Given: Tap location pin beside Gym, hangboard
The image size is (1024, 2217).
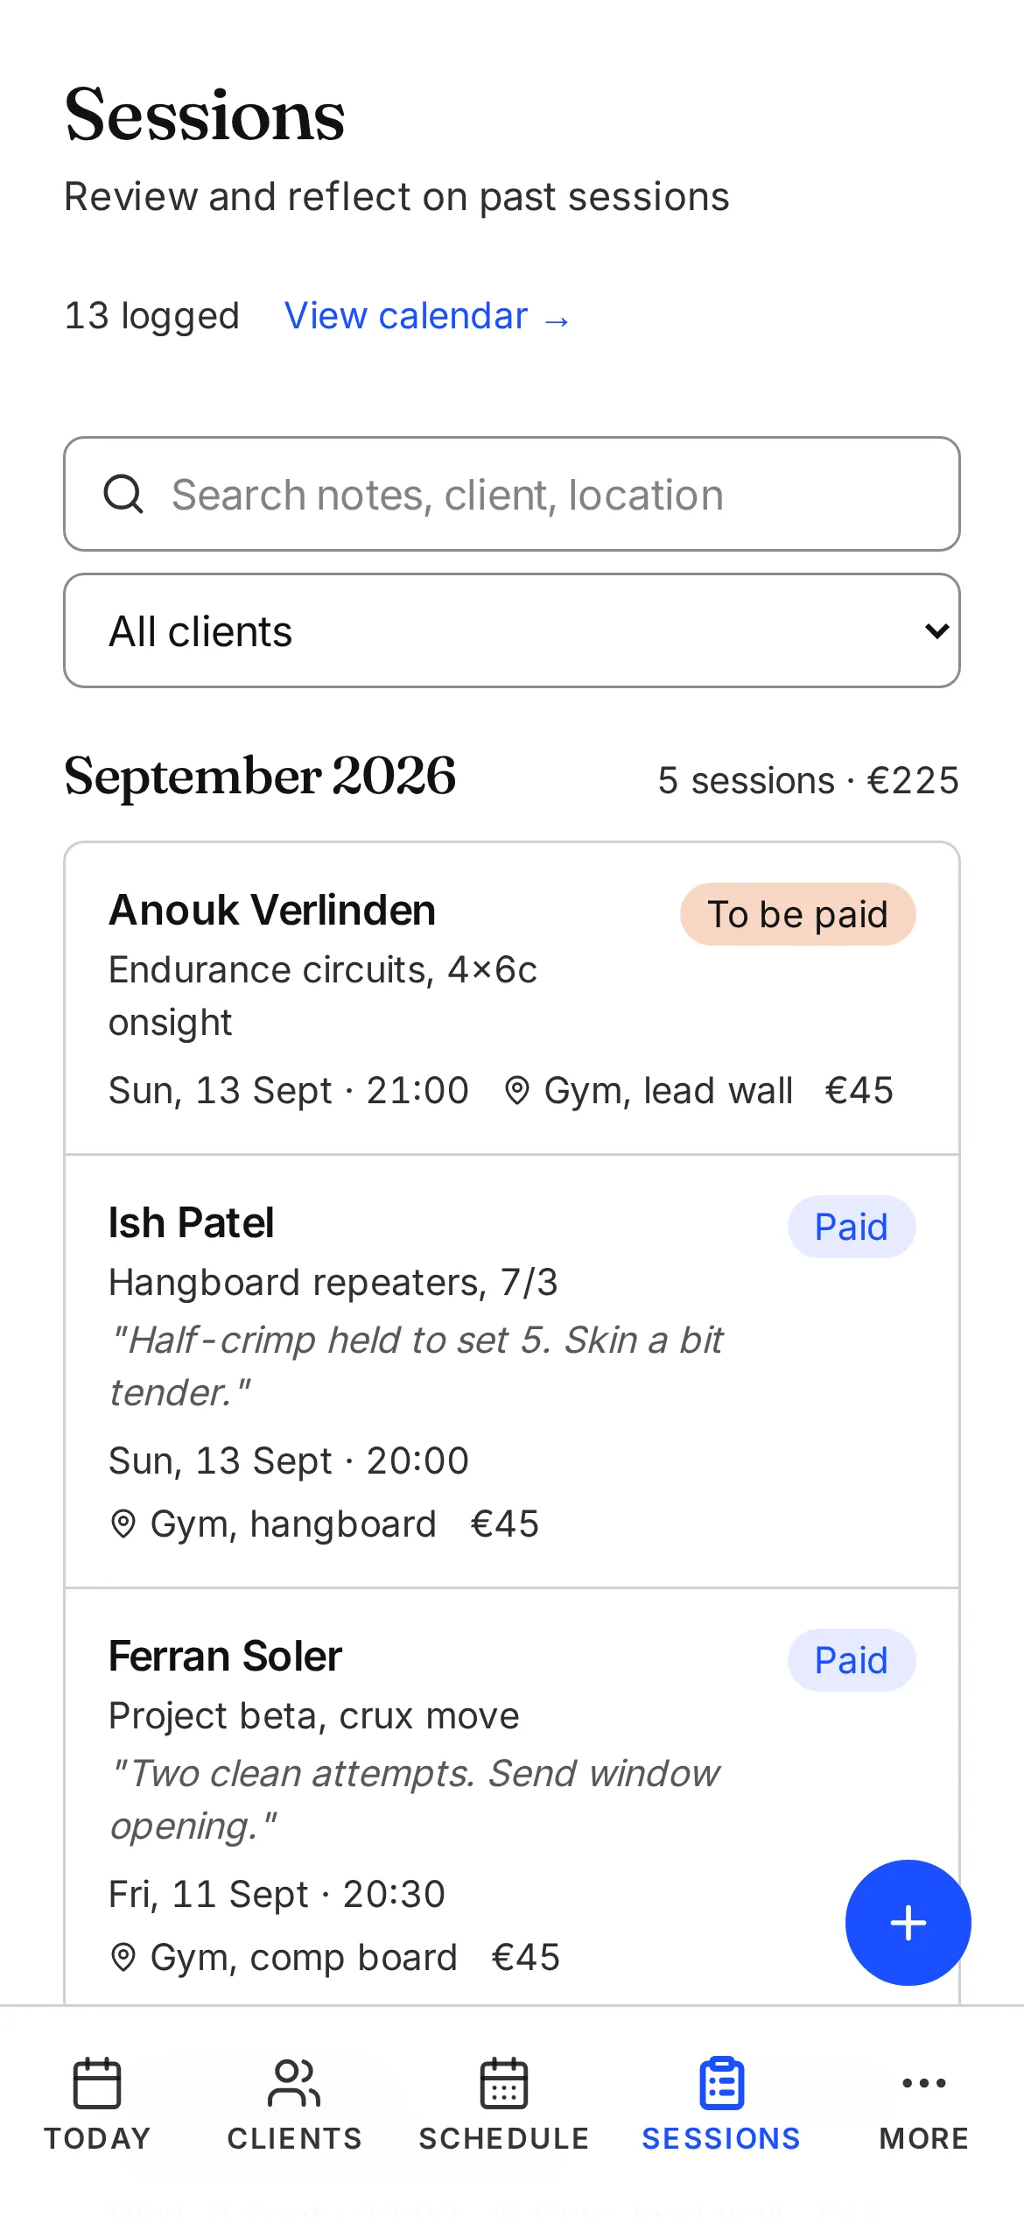Looking at the screenshot, I should pyautogui.click(x=123, y=1524).
